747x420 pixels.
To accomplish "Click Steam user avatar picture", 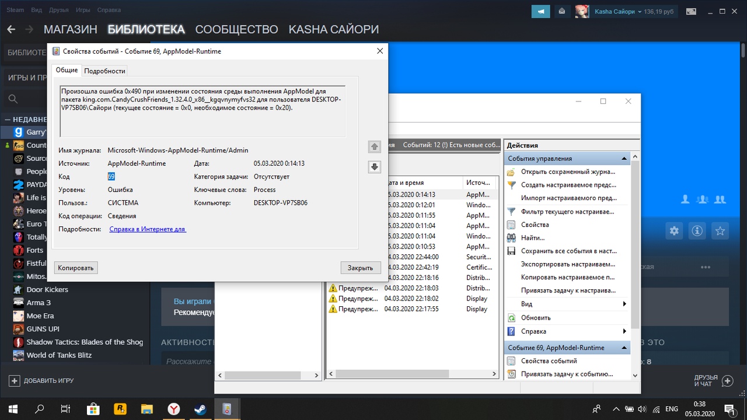I will (582, 11).
